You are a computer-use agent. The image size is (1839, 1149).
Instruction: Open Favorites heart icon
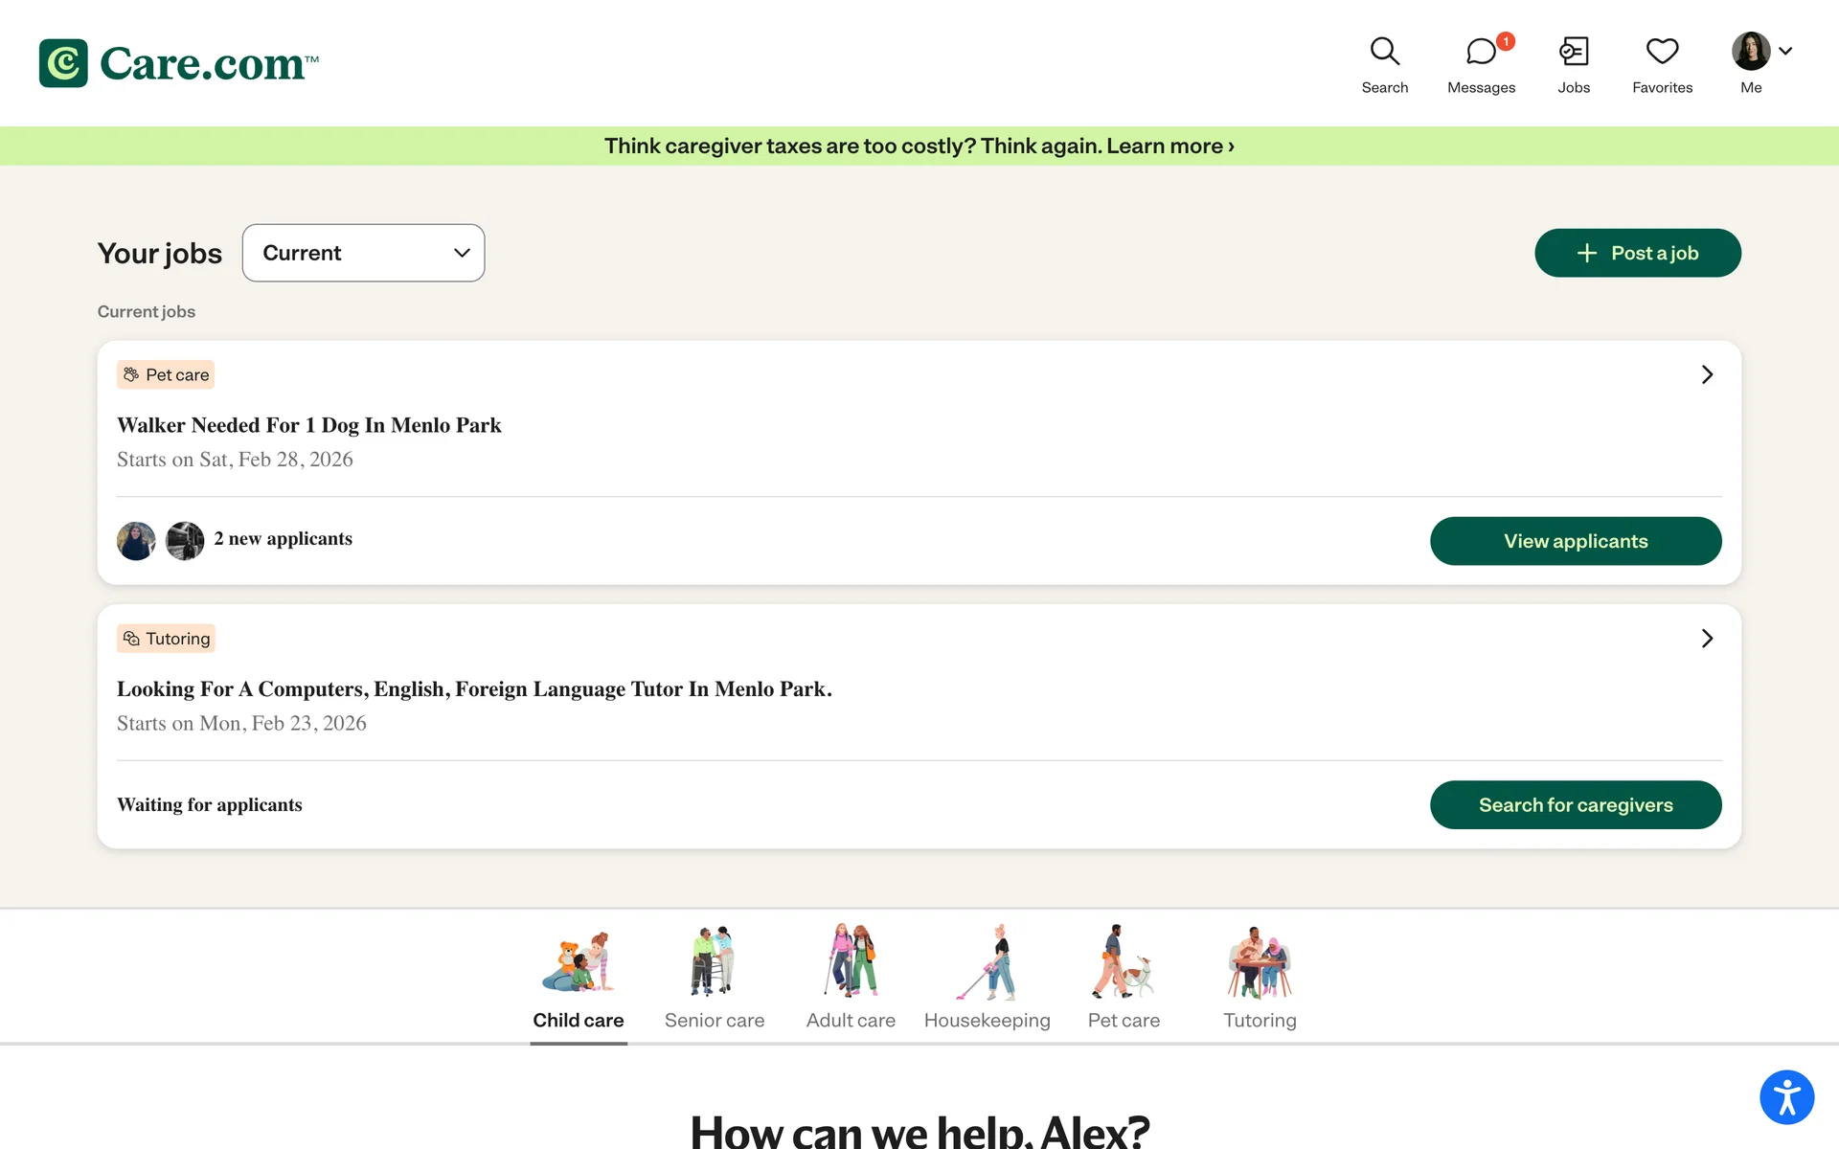[x=1662, y=53]
